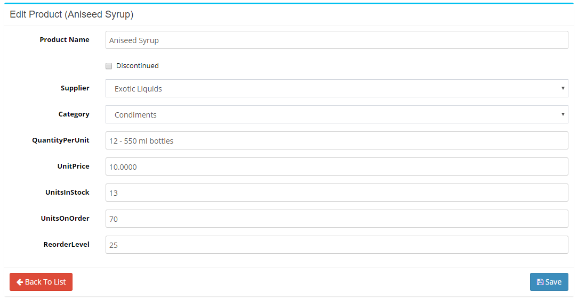Click the UnitsInStock input field

pos(336,193)
